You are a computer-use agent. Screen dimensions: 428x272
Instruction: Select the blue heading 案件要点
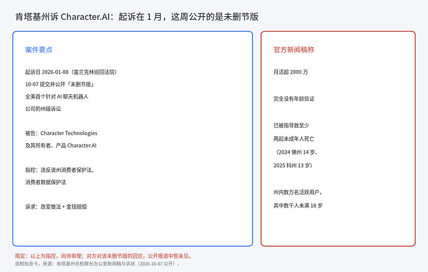coord(38,50)
